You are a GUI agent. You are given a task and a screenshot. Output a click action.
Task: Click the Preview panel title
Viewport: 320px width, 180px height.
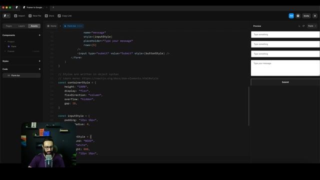(257, 26)
